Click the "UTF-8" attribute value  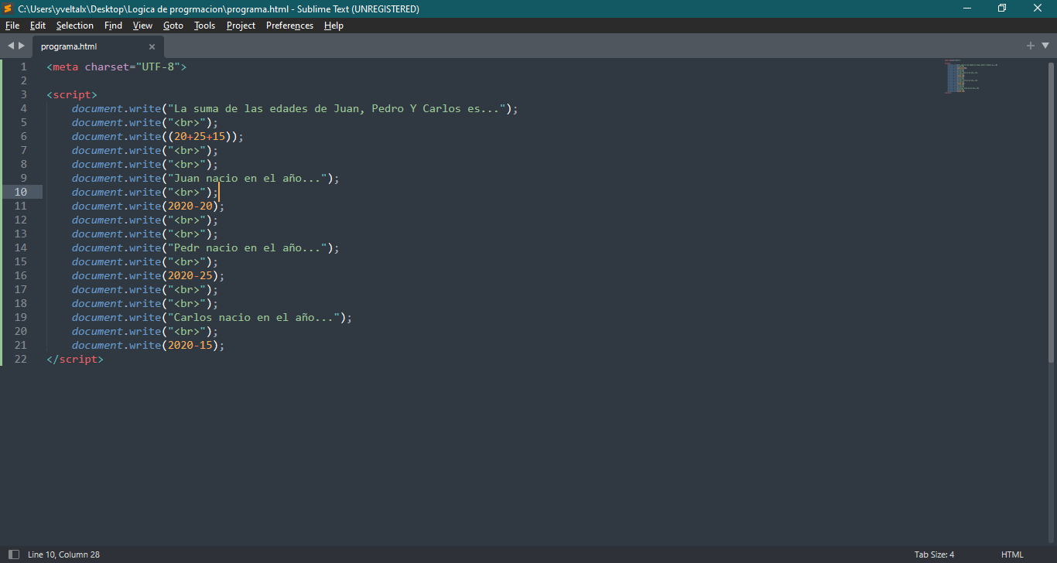158,67
